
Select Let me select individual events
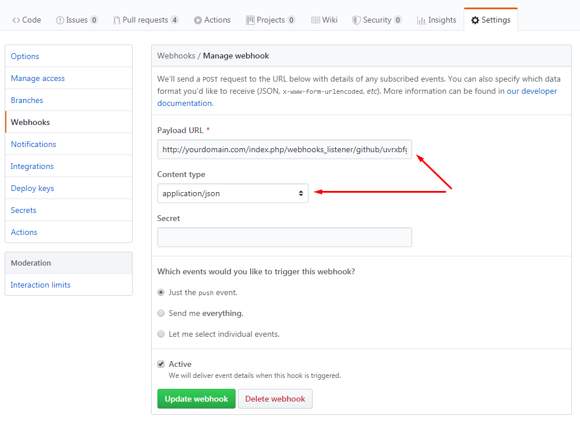click(x=160, y=334)
